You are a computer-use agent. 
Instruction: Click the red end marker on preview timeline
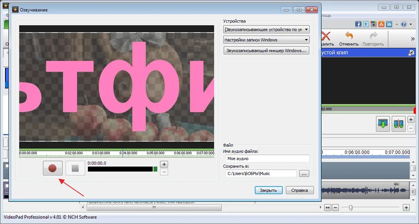pyautogui.click(x=415, y=110)
